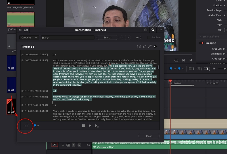Select the green JORDAN clip thumbnail in media pool

(x=21, y=19)
